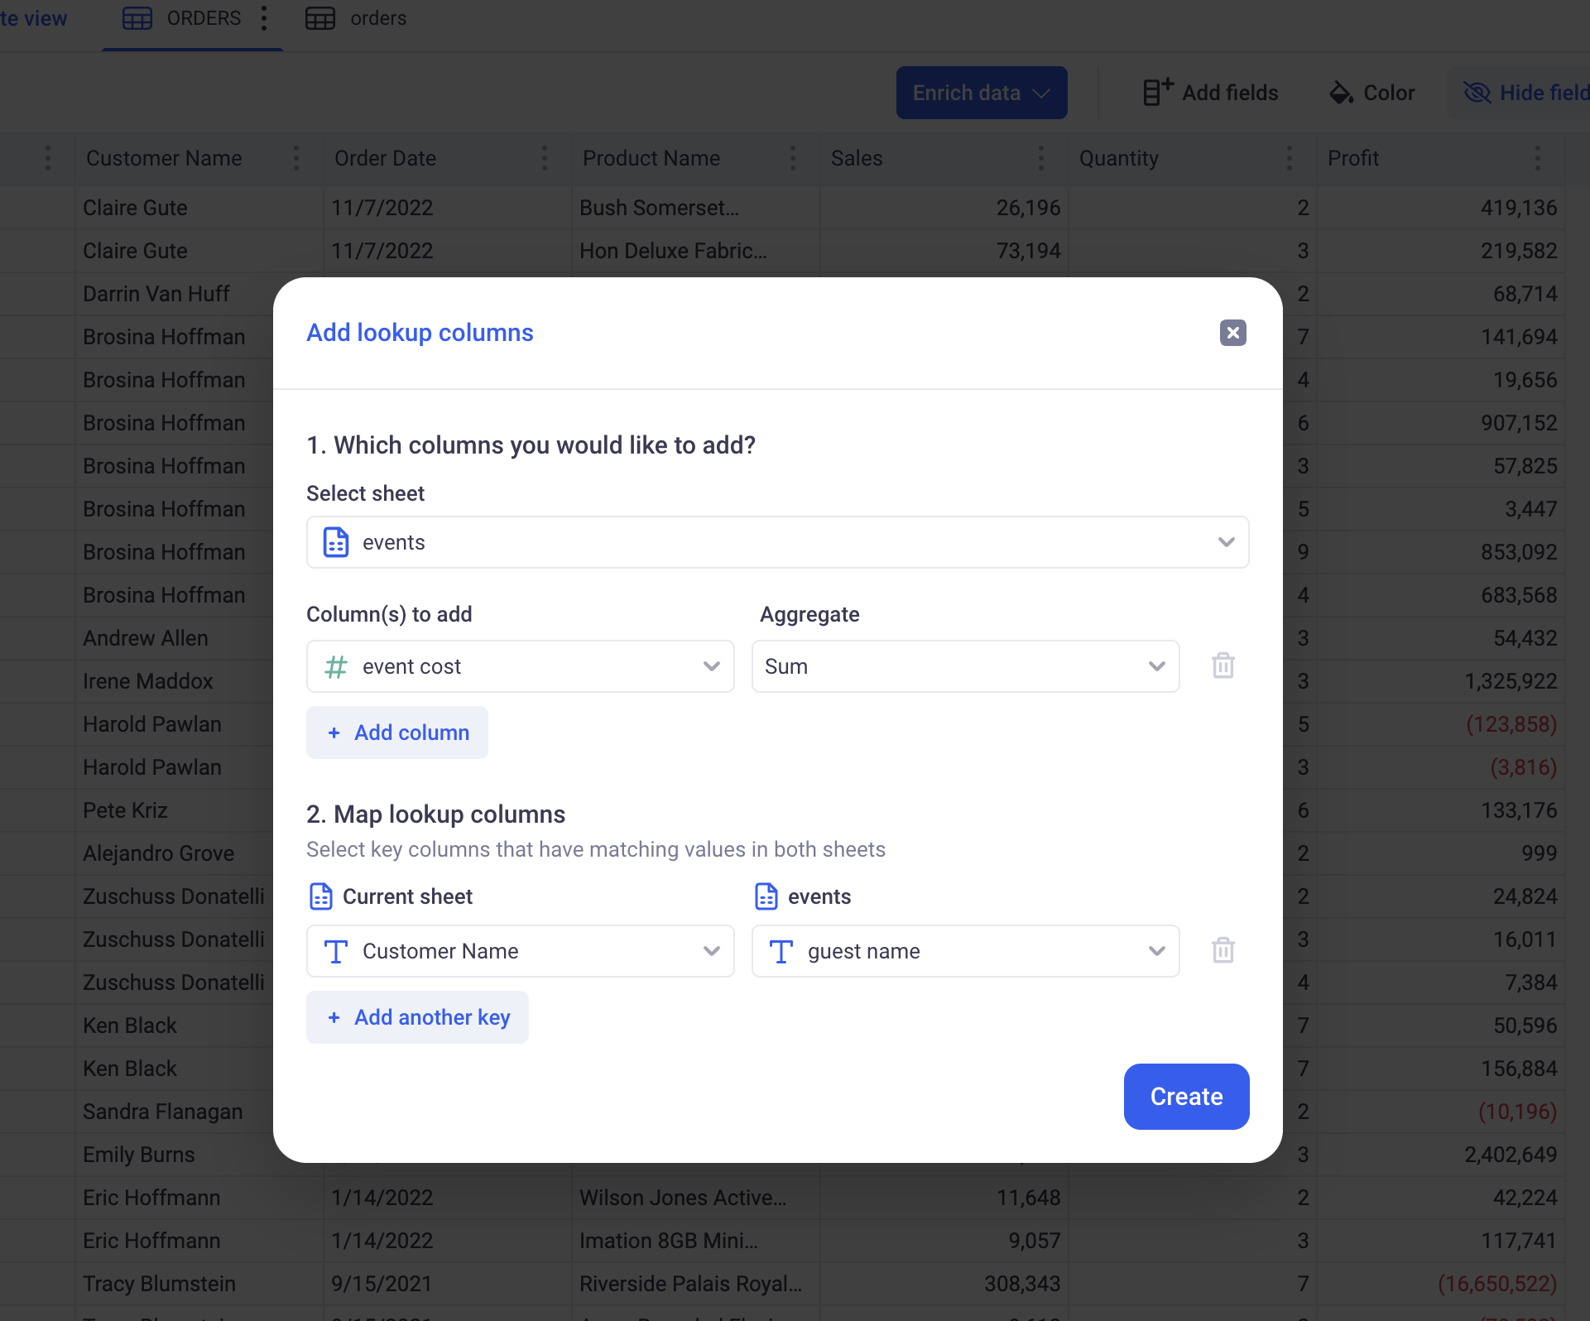The image size is (1590, 1321).
Task: Open Quantity column options menu
Action: click(1289, 158)
